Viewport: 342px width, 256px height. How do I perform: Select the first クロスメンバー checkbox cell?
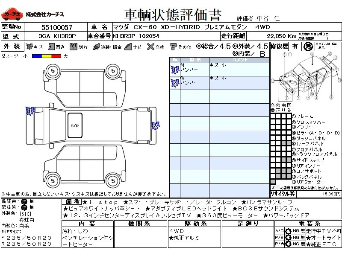point(273,122)
